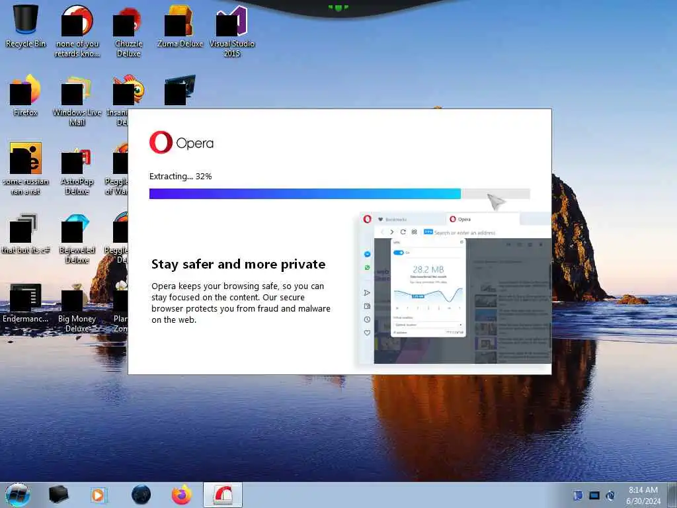Open the Zuma Deluxe desktop shortcut
677x508 pixels.
(x=180, y=26)
